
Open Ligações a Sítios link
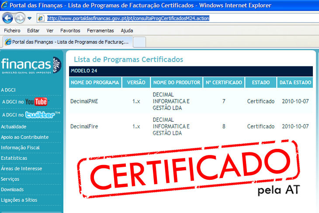(x=19, y=200)
